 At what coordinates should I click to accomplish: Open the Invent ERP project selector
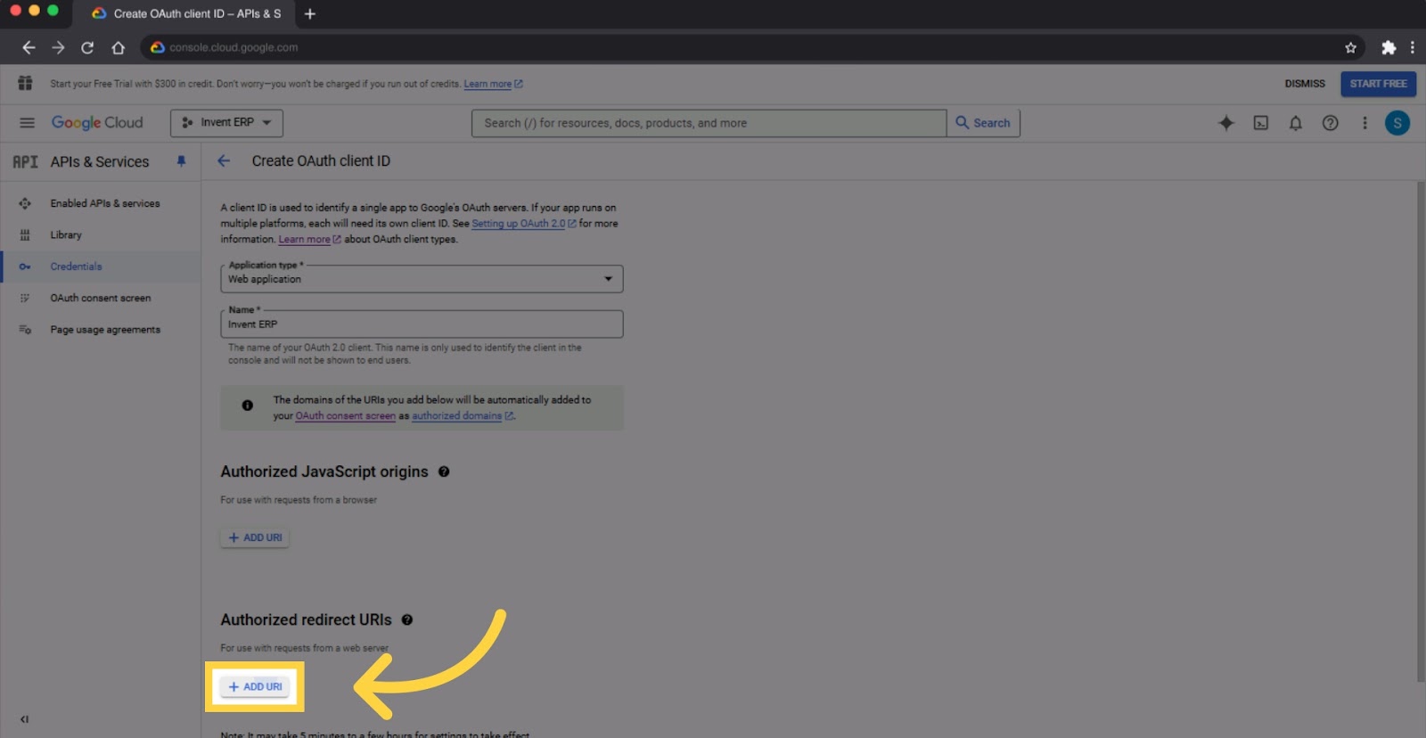click(226, 123)
